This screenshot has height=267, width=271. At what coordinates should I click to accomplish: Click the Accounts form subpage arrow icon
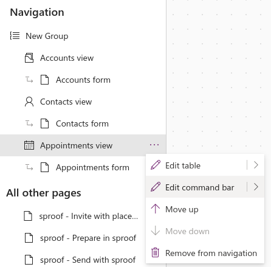29,80
